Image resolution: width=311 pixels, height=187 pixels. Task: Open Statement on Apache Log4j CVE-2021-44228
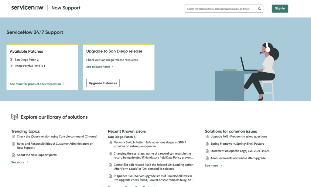[x=240, y=151]
